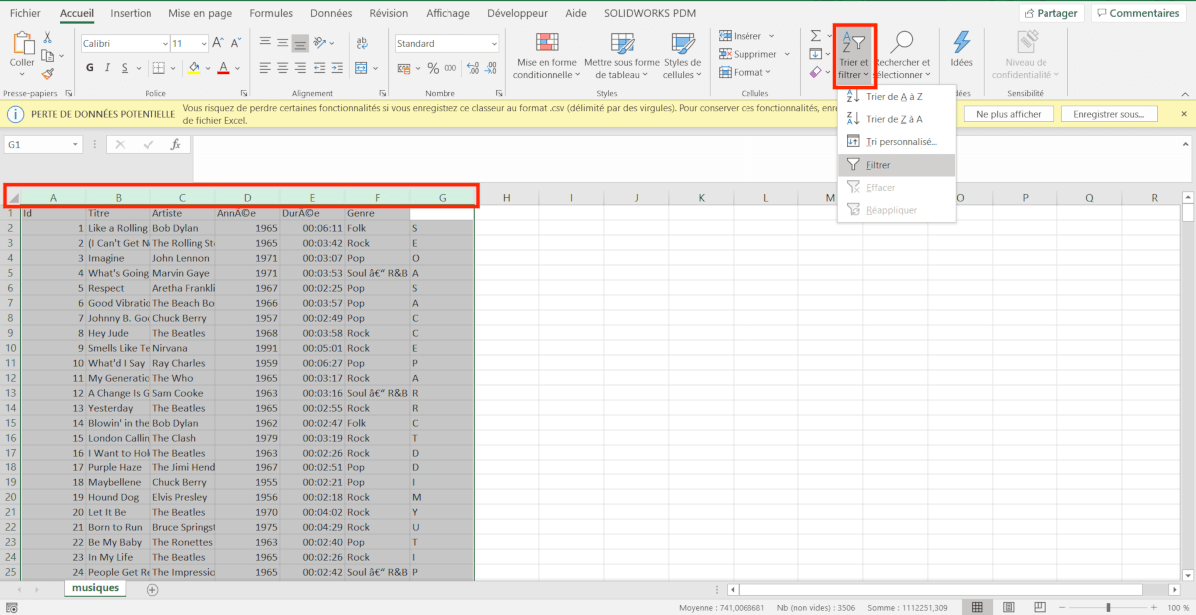1196x615 pixels.
Task: Click the decrease indent icon
Action: 320,68
